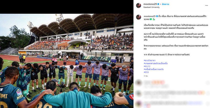This screenshot has width=210, height=108.
Task: Open the first blurred commenter's avatar
Action: coord(139,83)
